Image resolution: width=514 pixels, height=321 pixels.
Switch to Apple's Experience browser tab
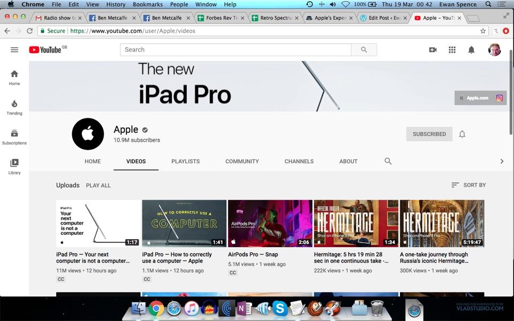tap(329, 18)
